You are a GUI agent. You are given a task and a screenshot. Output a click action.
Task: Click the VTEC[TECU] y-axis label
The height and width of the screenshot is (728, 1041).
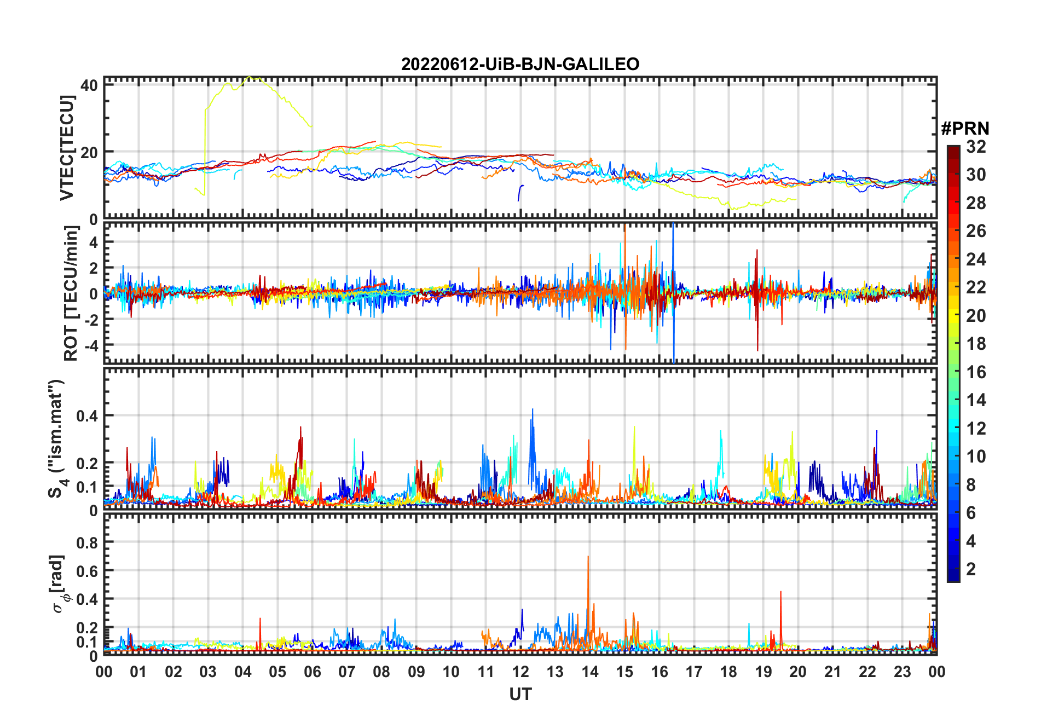click(x=67, y=148)
